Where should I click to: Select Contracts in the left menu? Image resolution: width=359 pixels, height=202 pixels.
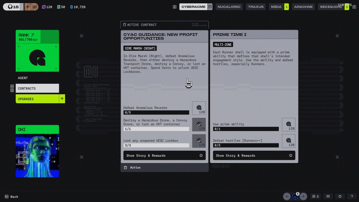(37, 88)
